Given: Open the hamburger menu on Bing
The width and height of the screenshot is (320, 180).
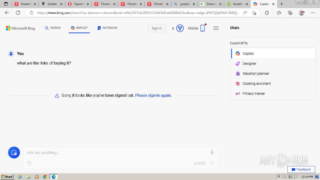Looking at the screenshot, I should tap(216, 28).
